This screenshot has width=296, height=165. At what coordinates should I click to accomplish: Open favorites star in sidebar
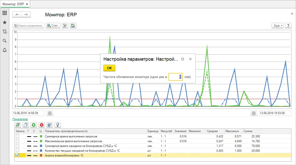click(x=5, y=22)
